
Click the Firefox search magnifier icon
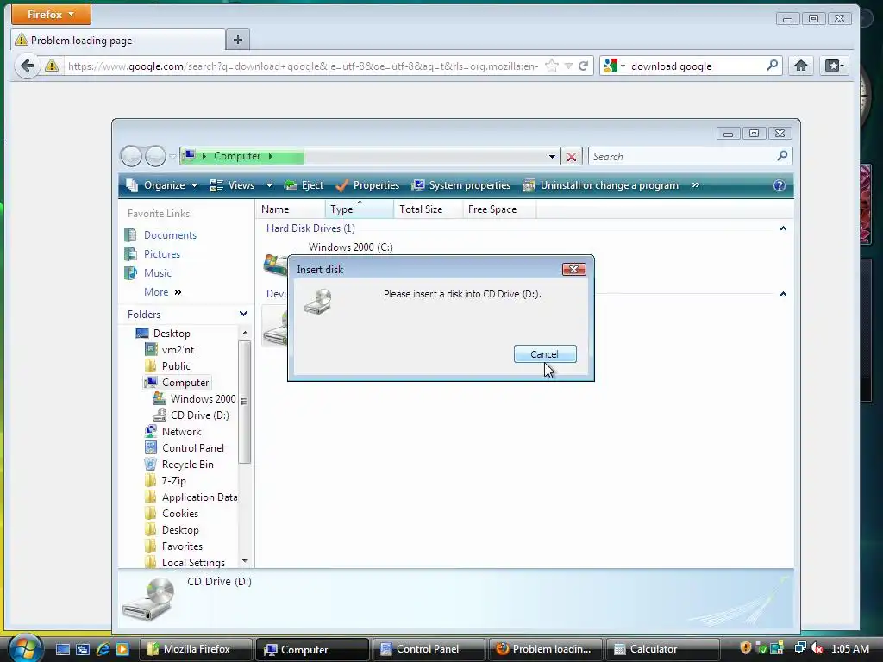pyautogui.click(x=772, y=66)
